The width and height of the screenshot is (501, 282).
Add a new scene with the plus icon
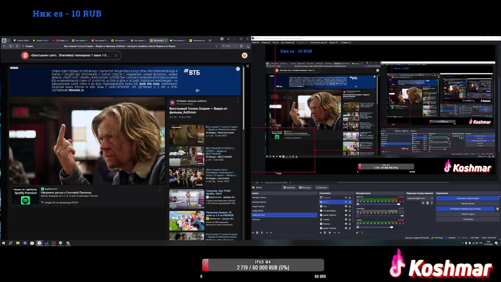tap(253, 233)
